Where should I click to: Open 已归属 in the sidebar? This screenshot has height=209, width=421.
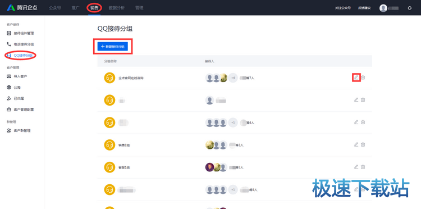(x=16, y=98)
